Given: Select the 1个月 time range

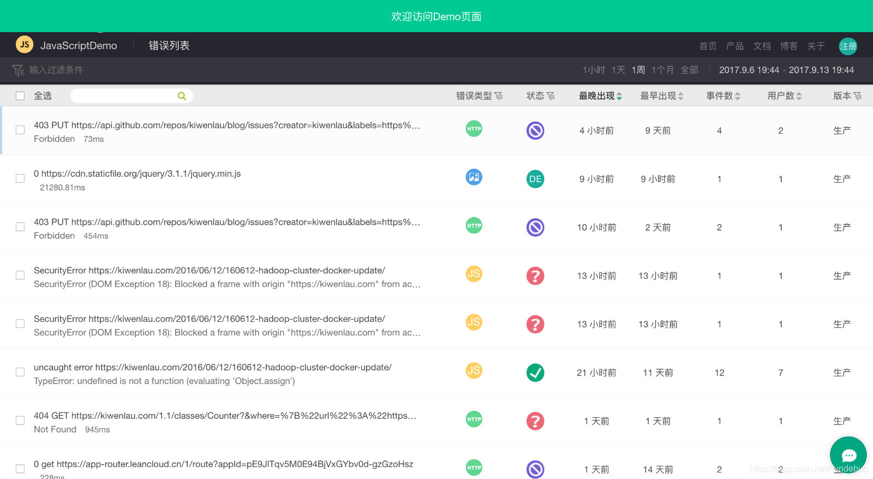Looking at the screenshot, I should pos(662,70).
